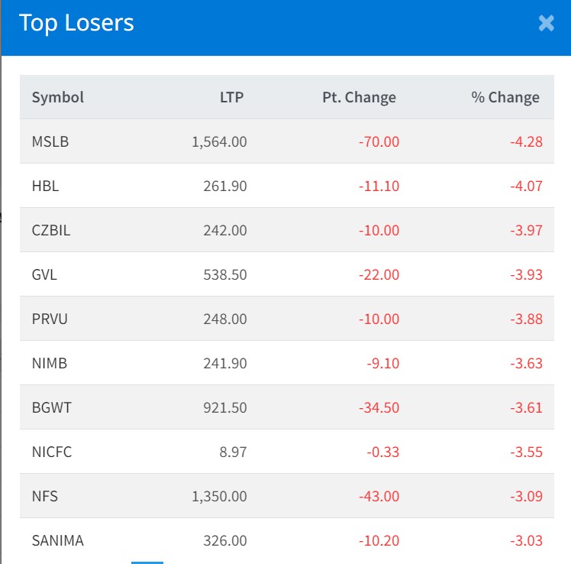Select the -3.03 percent change for SANIMA
Image resolution: width=571 pixels, height=564 pixels.
click(526, 540)
